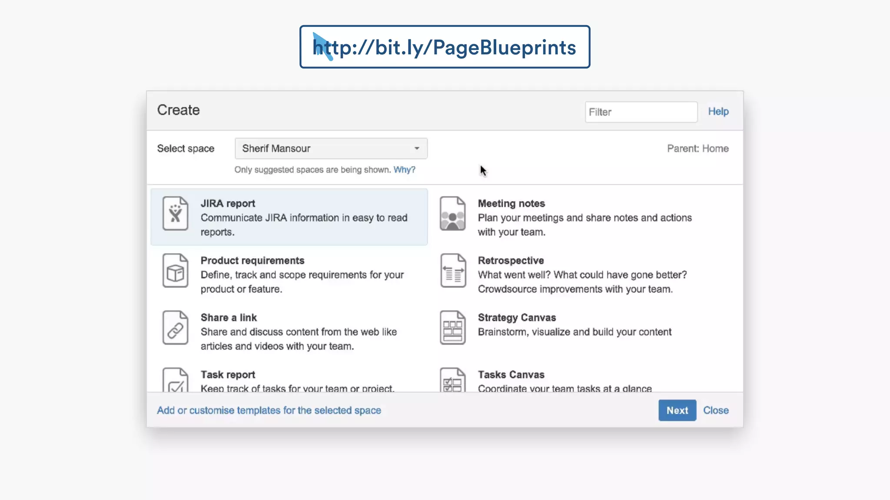The image size is (890, 500).
Task: Click 'Plan your meetings and share notes' description
Action: (x=584, y=225)
